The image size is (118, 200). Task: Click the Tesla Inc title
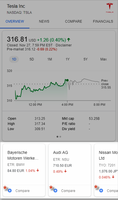16,6
